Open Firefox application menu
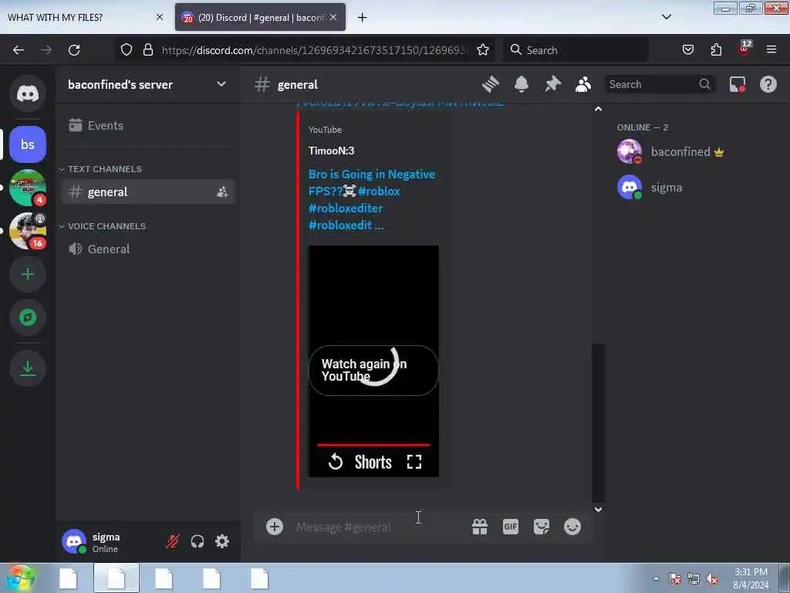 pyautogui.click(x=771, y=50)
